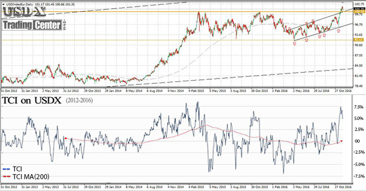Click 4 Feb 2015 on price chart date axis
The width and height of the screenshot is (366, 191).
[196, 91]
